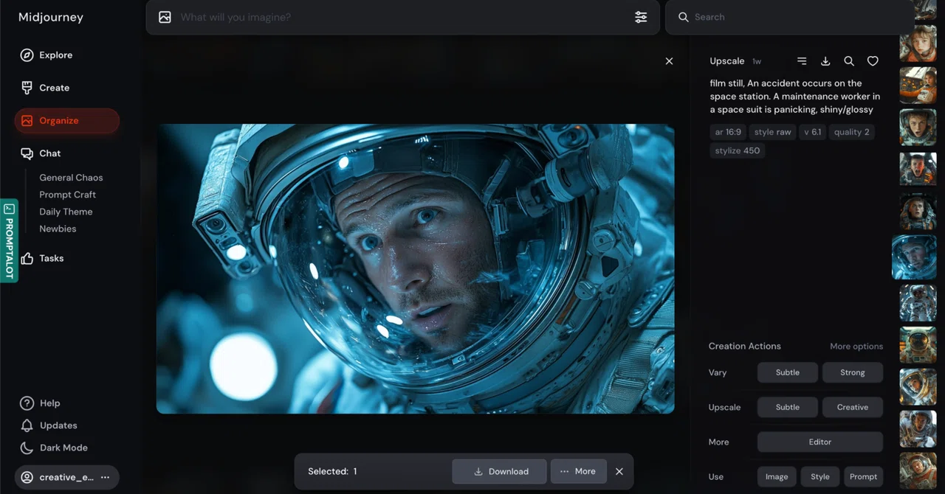Click the heart like icon
The image size is (945, 494).
coord(873,61)
